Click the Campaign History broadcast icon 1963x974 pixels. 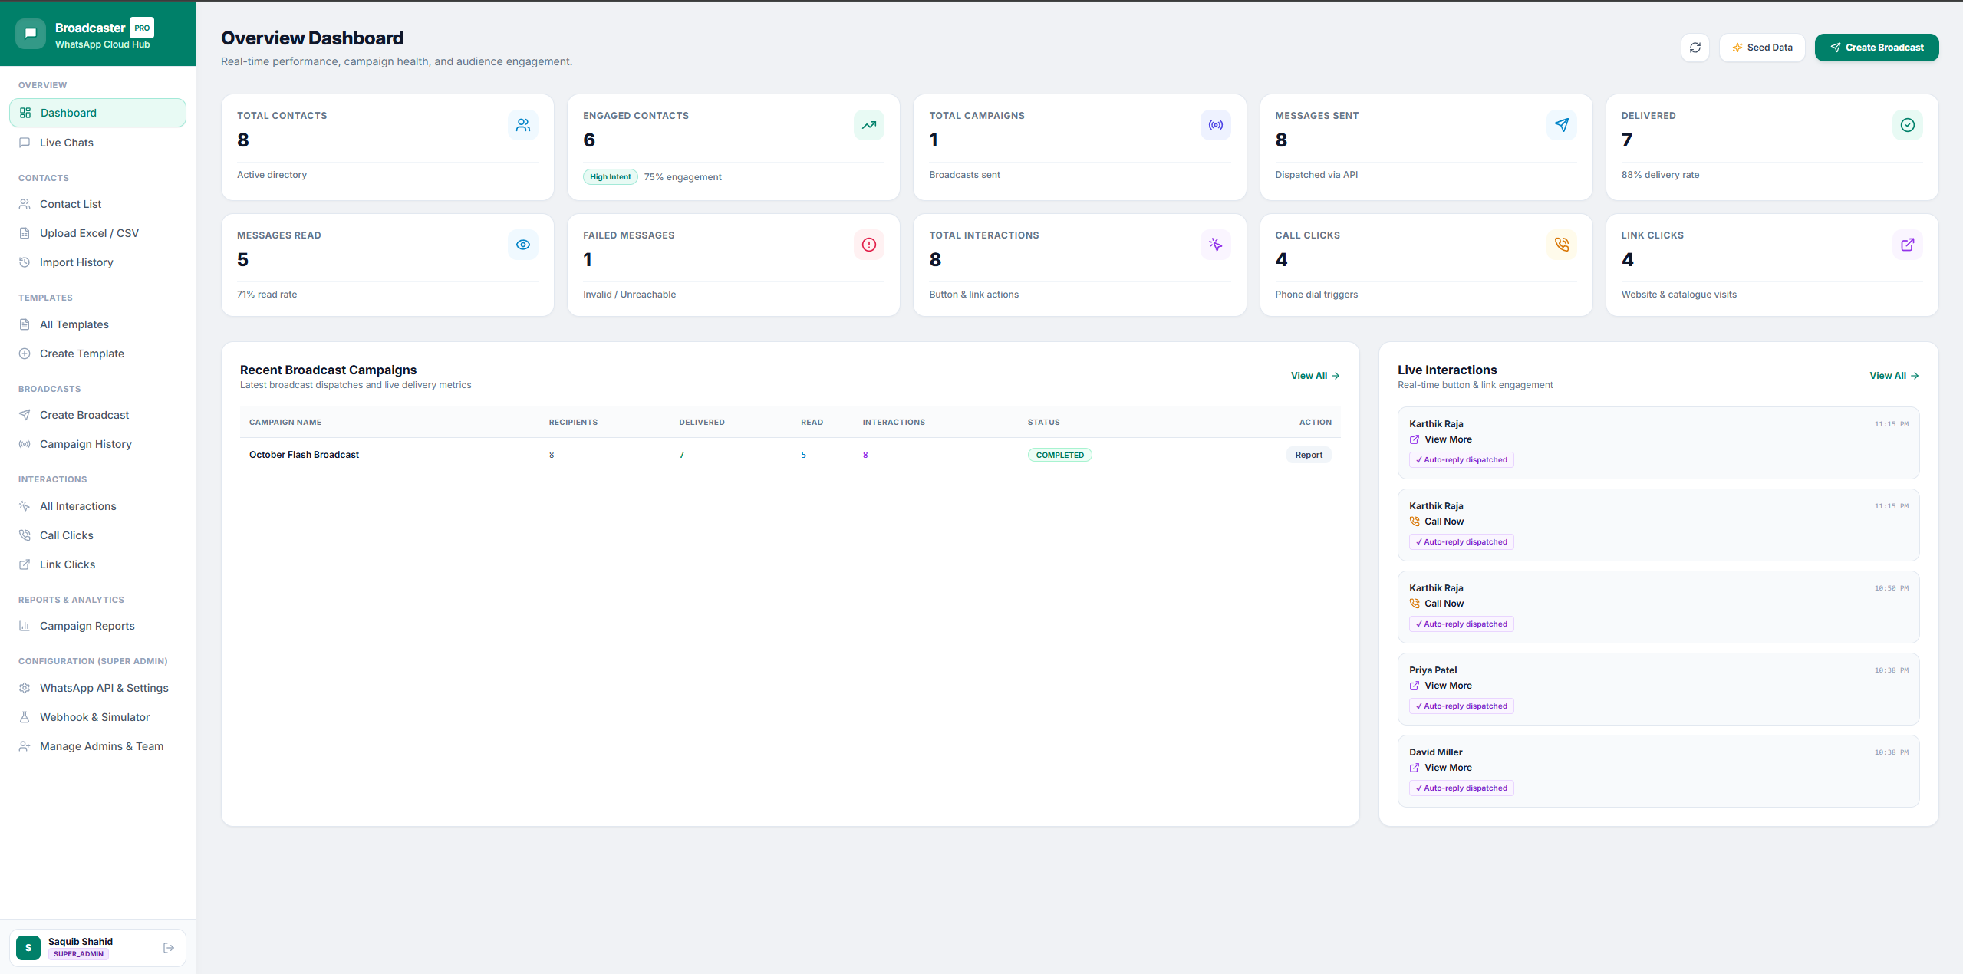25,444
